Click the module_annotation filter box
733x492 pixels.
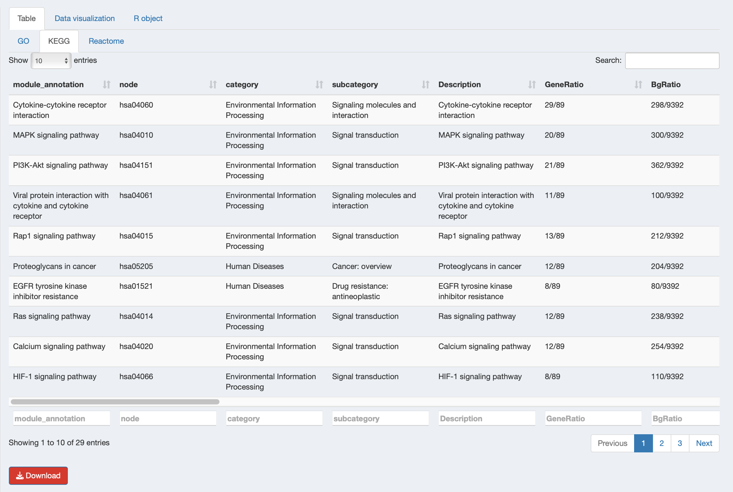pyautogui.click(x=62, y=418)
